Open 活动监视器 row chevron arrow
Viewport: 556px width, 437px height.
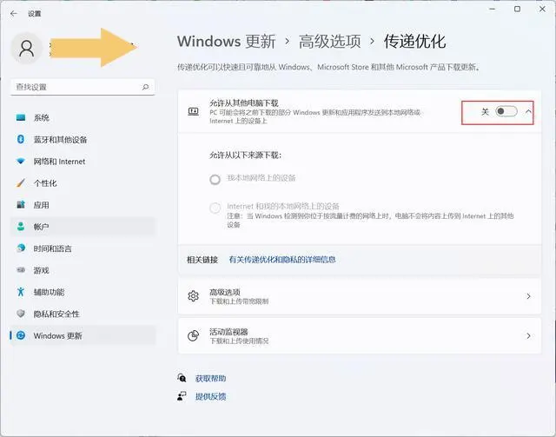click(x=528, y=335)
